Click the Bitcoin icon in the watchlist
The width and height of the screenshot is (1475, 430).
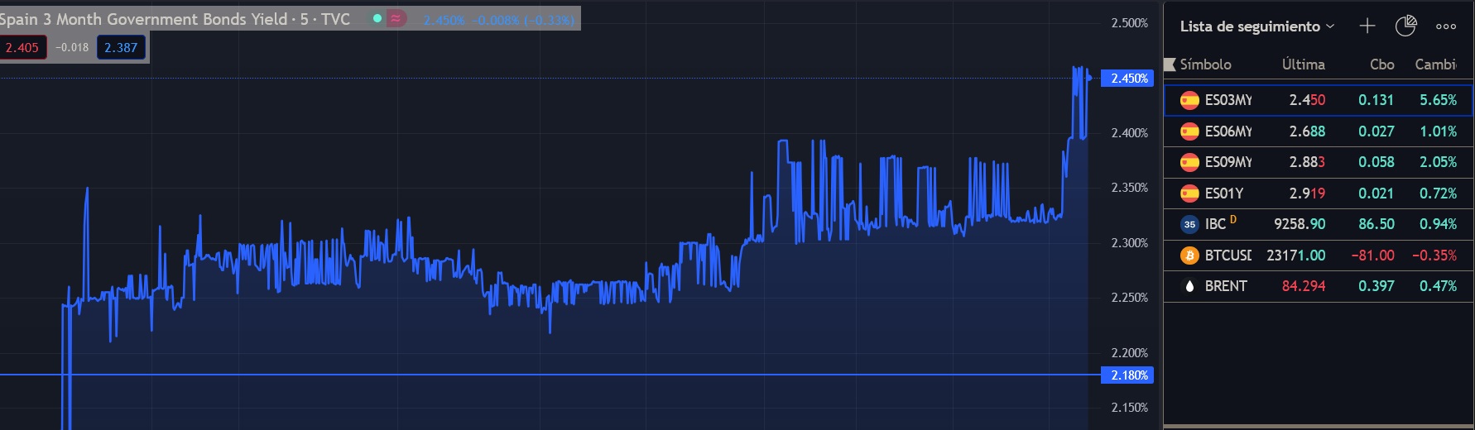[1189, 256]
